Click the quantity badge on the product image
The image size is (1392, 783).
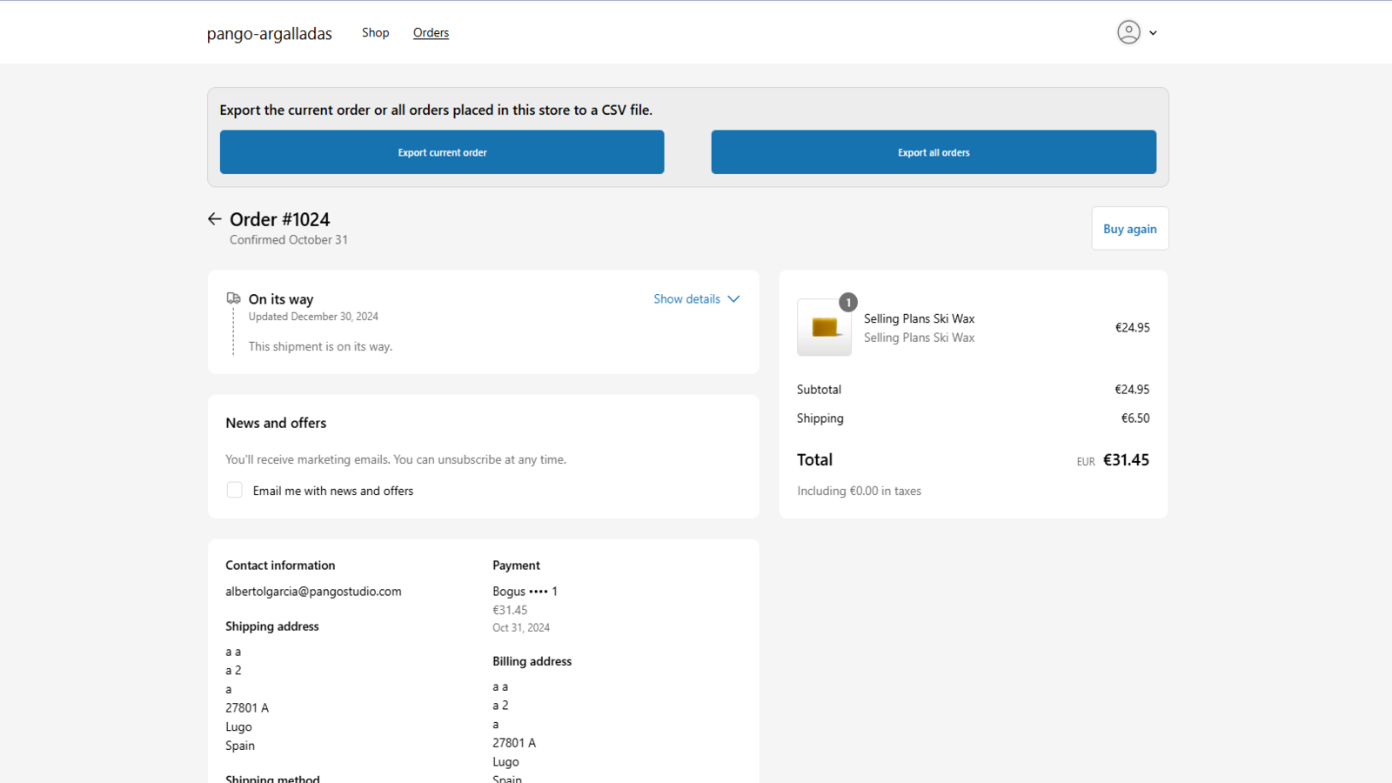848,302
